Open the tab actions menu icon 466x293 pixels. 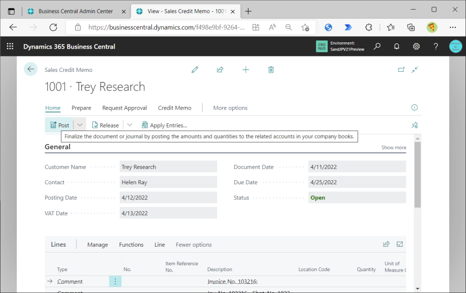pyautogui.click(x=11, y=11)
